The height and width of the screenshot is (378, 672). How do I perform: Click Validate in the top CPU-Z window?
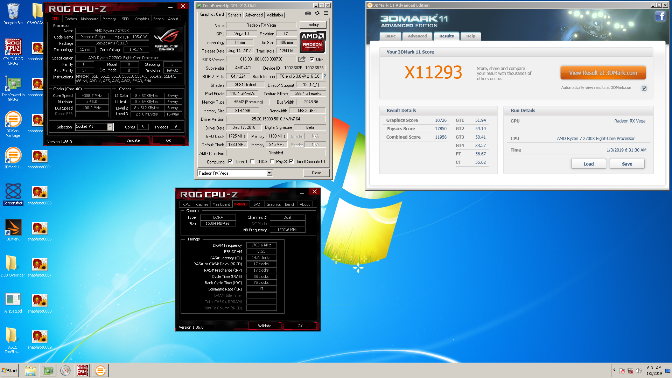[x=133, y=140]
